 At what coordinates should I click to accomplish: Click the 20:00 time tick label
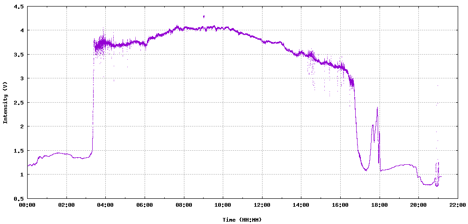[x=418, y=205]
